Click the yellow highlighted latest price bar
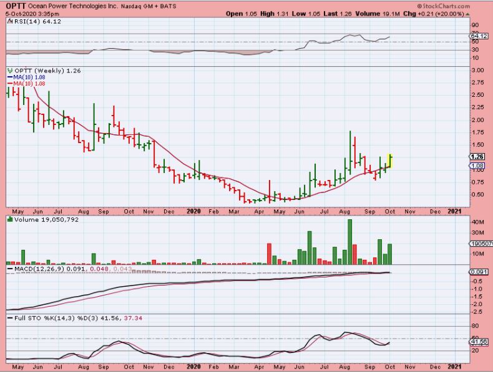The image size is (493, 373). [390, 161]
